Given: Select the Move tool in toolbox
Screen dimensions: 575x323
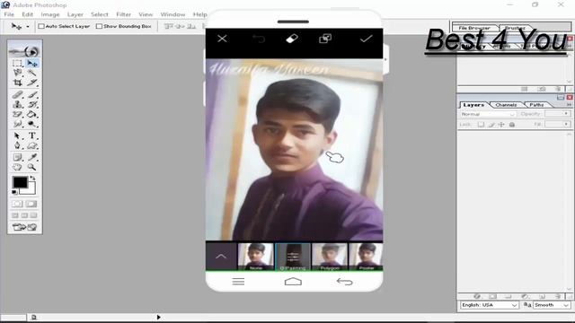Looking at the screenshot, I should 32,63.
